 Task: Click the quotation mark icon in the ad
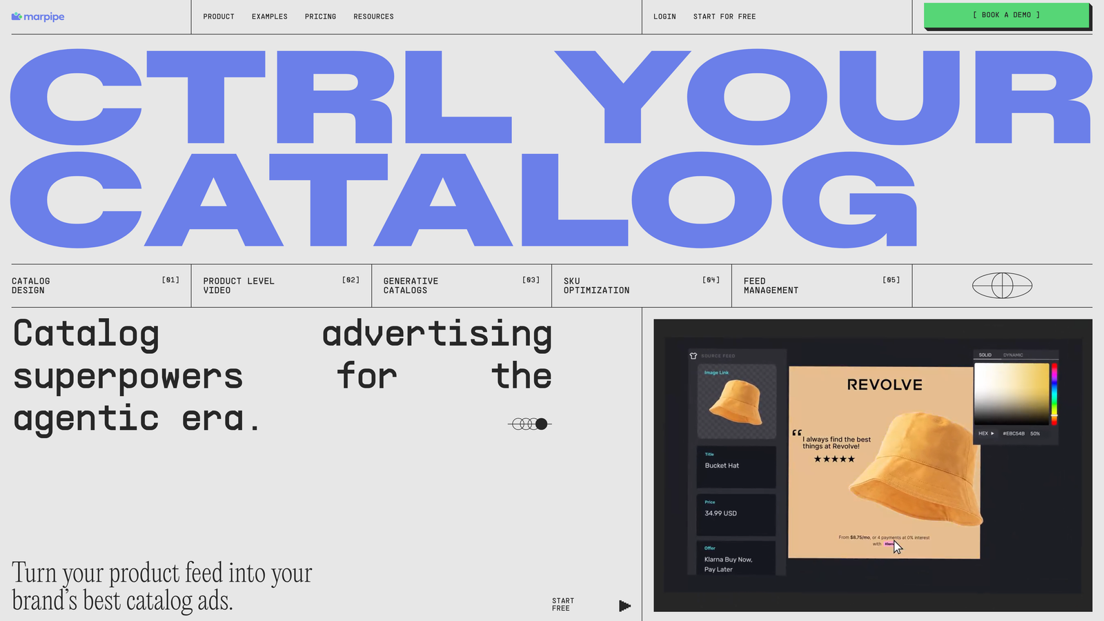[x=797, y=433]
